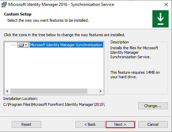172x132 pixels.
Task: Close the setup window
Action: (x=166, y=4)
